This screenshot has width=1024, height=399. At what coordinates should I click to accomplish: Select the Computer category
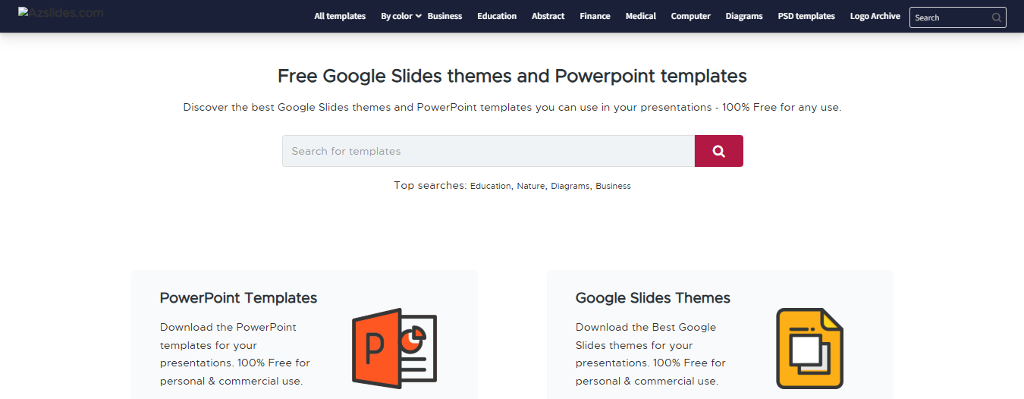(x=691, y=16)
